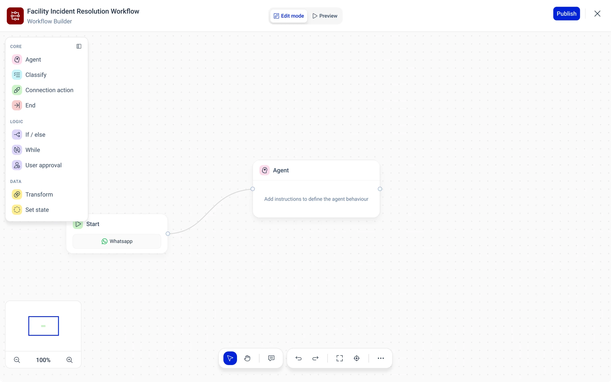Select the If / else logic node
Viewport: 611px width, 382px height.
coord(47,134)
